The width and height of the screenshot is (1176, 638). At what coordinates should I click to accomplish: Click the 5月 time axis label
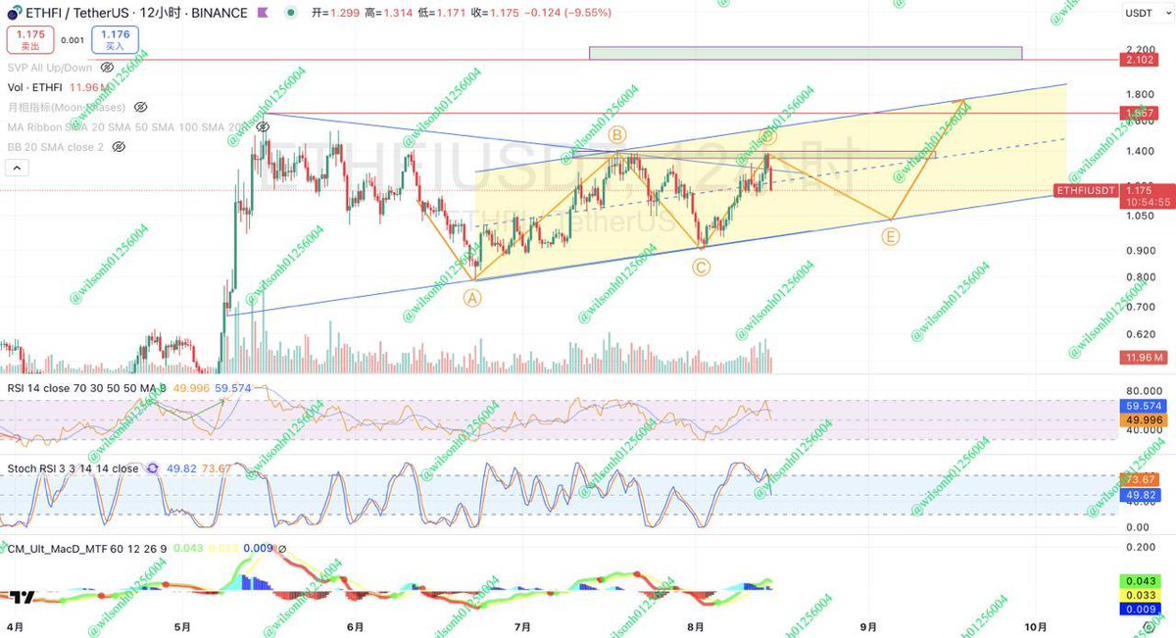click(x=181, y=626)
